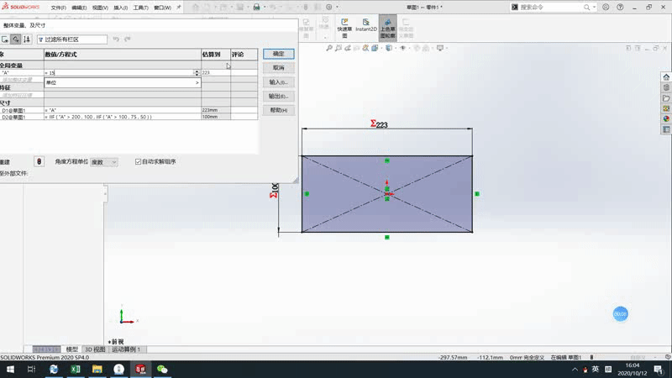Toggle the shaded sketch contours tool
This screenshot has height=378, width=672.
[388, 27]
